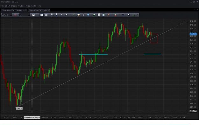Minimize the Marketscope 2.0 window

coord(191,2)
